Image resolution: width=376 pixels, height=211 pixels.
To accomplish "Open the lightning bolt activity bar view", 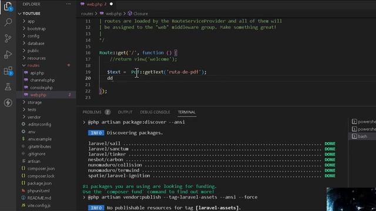I will point(8,103).
